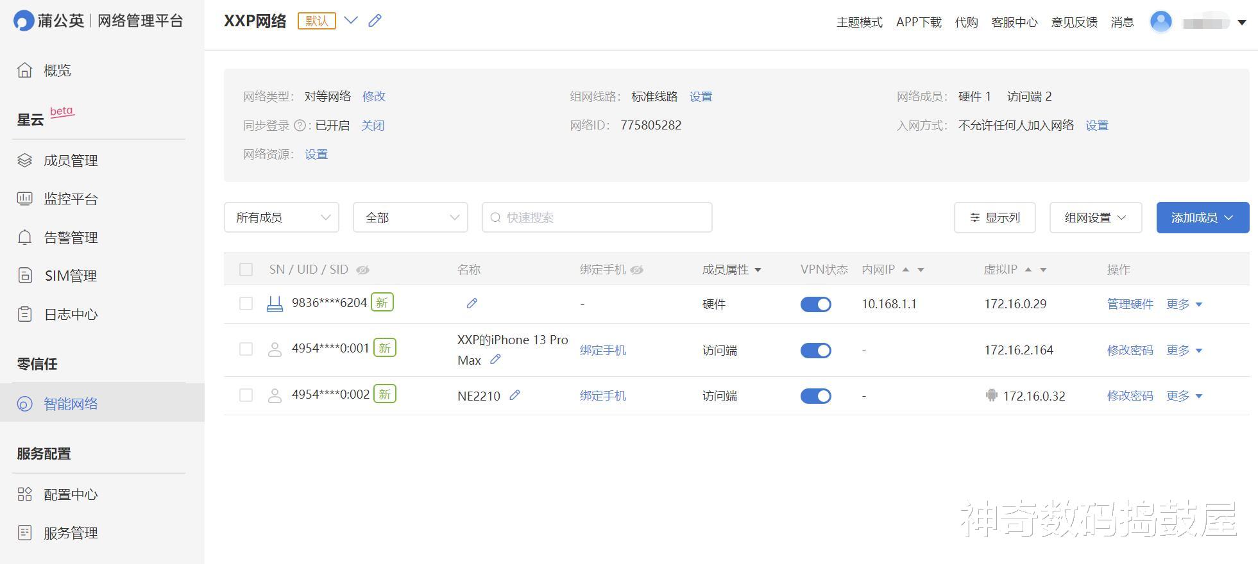Click 设置 link for 组网线路
This screenshot has height=564, width=1258.
[x=701, y=97]
